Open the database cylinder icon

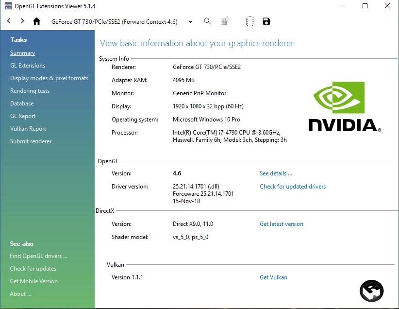(250, 21)
